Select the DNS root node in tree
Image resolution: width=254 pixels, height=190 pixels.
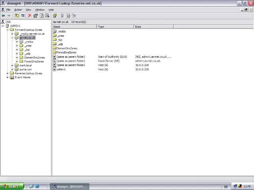(x=8, y=22)
